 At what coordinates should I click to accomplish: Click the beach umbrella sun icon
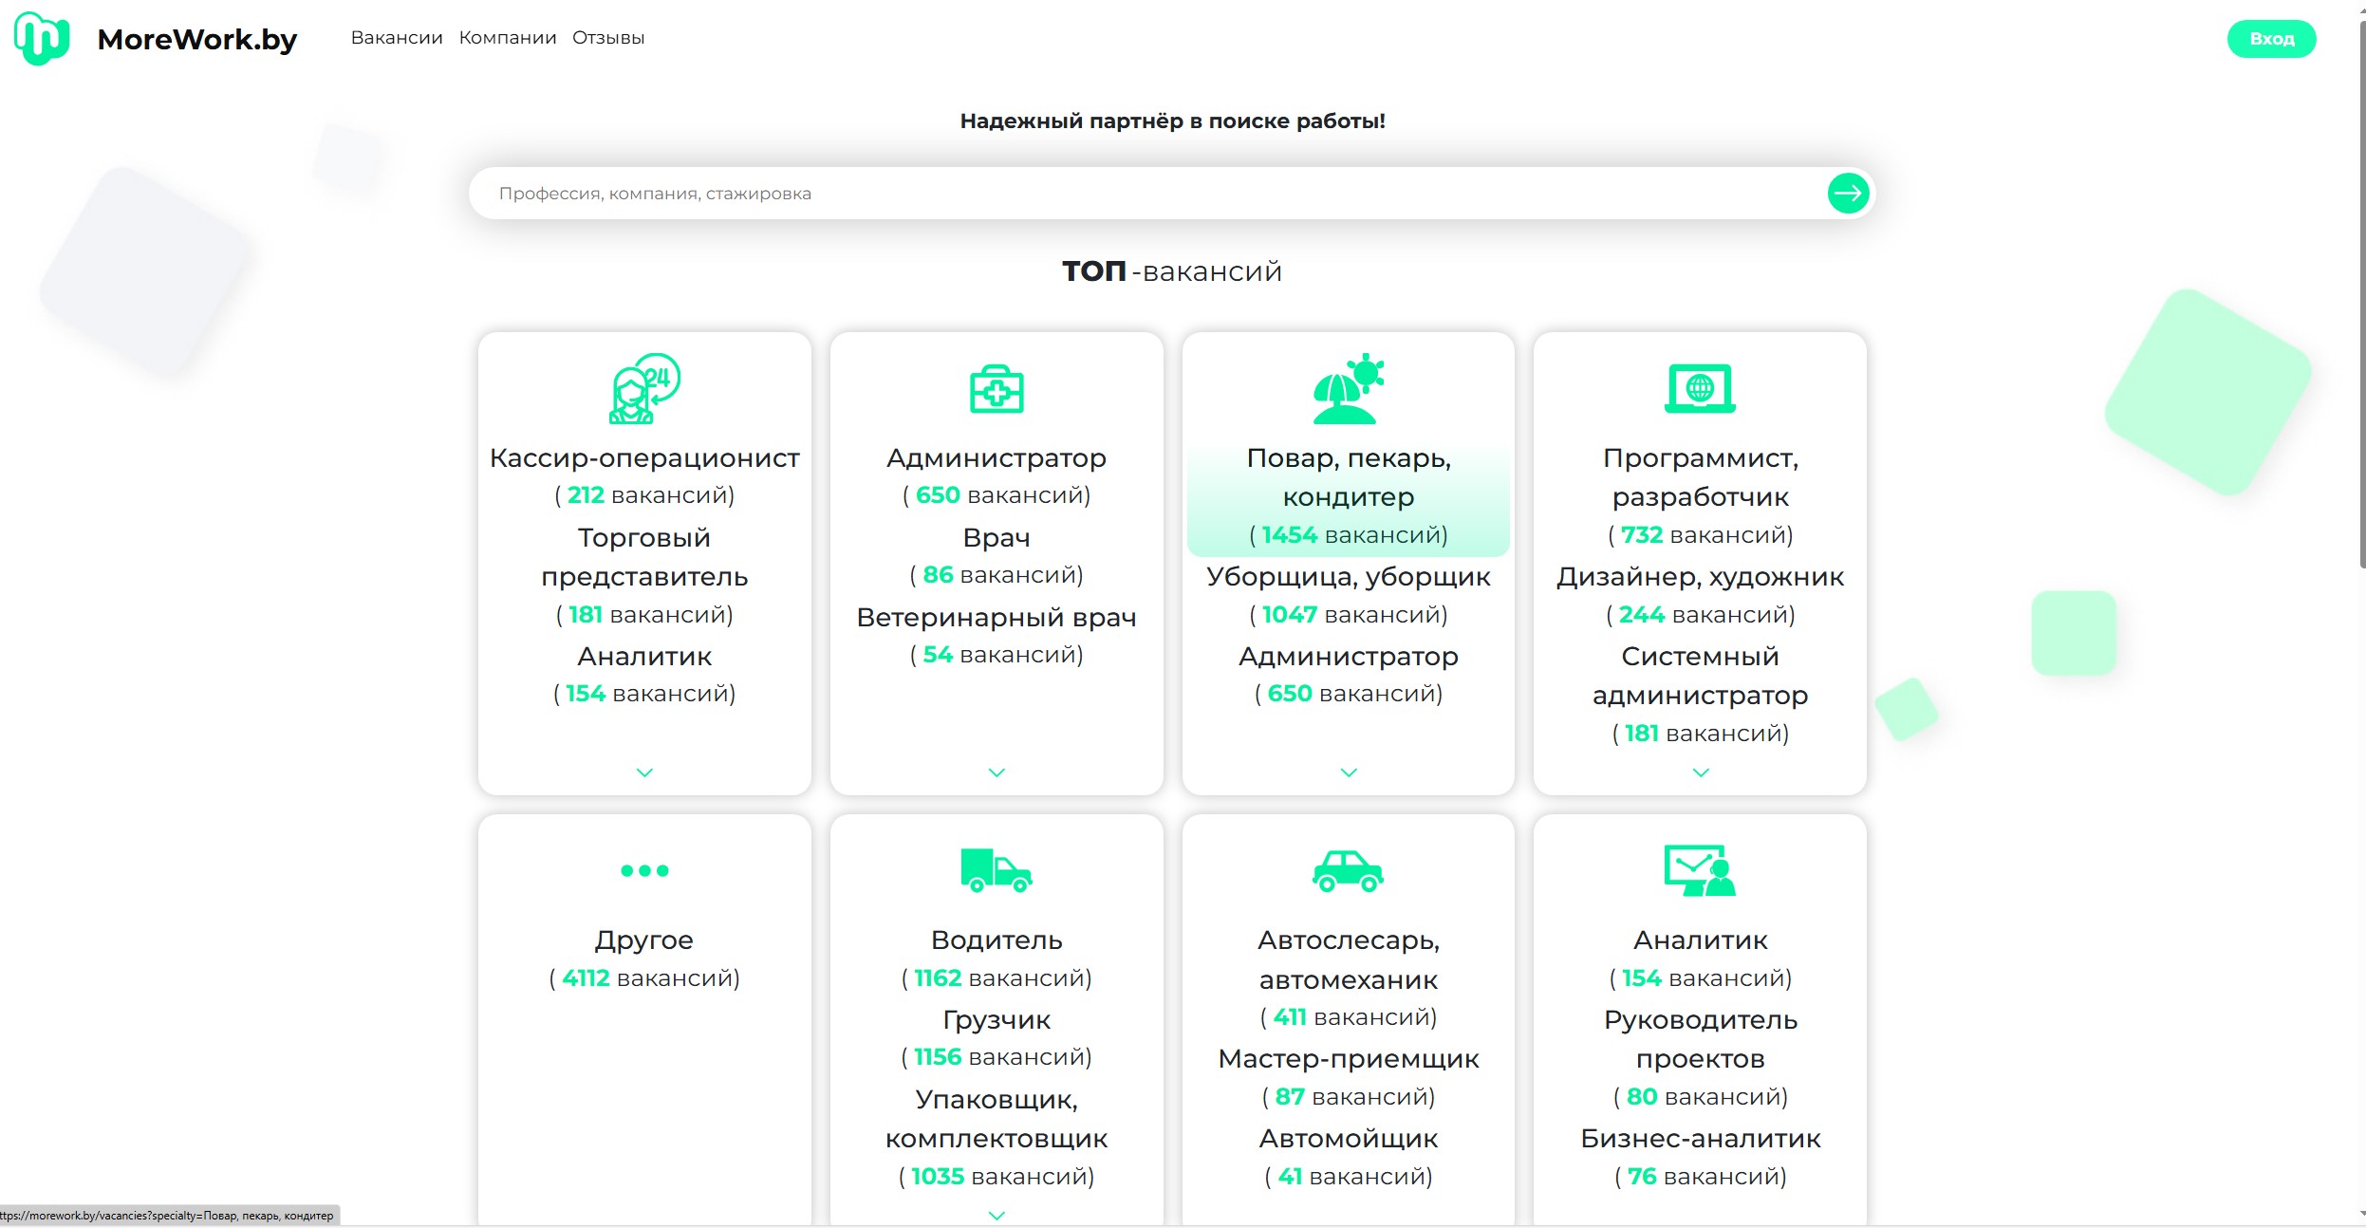[1349, 388]
